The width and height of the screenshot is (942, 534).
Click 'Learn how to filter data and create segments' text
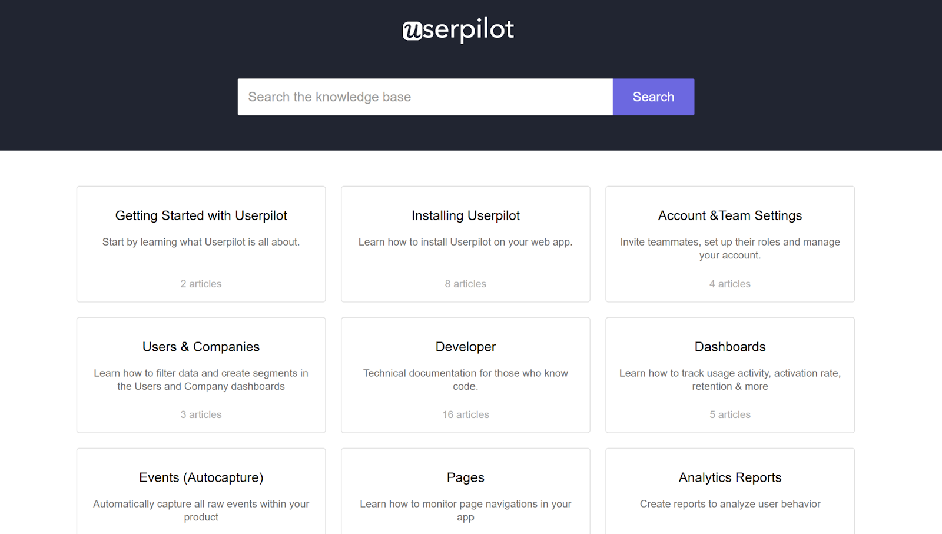[x=201, y=380]
